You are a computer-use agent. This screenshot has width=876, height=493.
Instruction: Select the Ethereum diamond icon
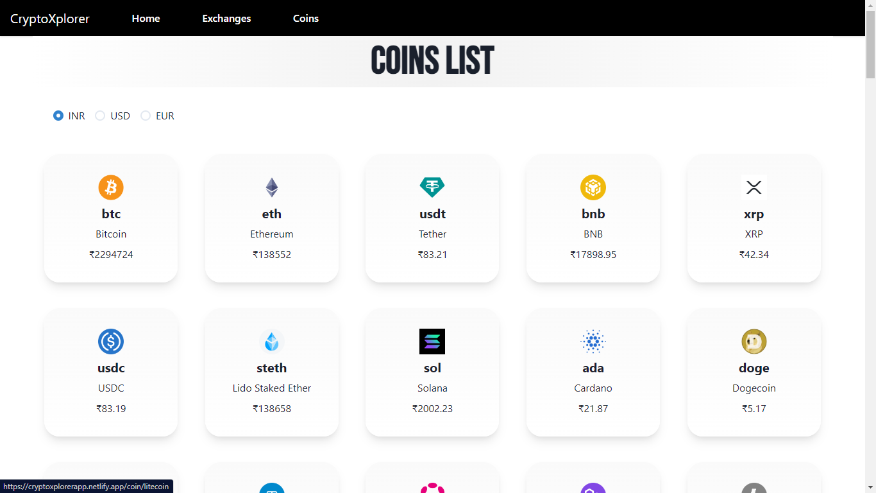[272, 187]
